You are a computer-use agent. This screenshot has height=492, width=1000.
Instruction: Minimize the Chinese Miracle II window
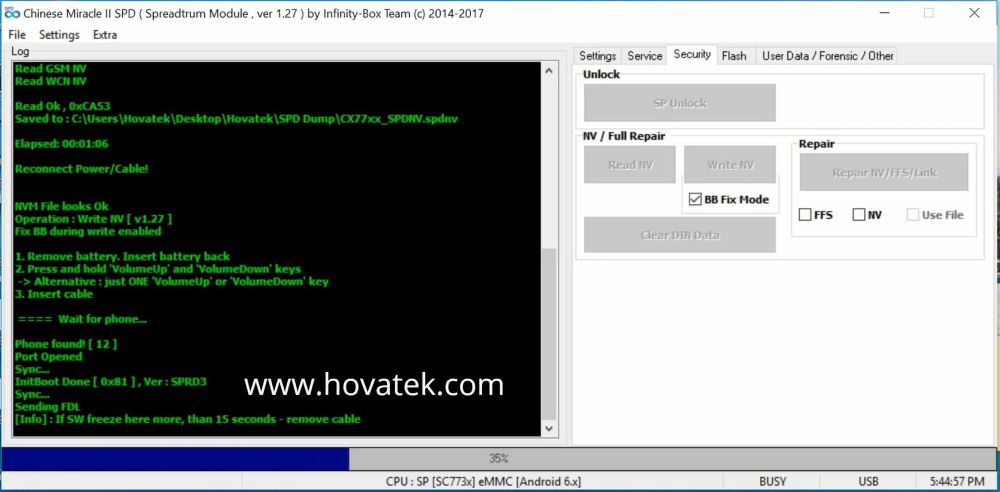pyautogui.click(x=884, y=13)
